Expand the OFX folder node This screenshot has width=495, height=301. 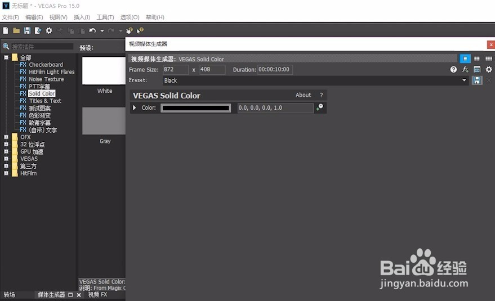tap(6, 137)
